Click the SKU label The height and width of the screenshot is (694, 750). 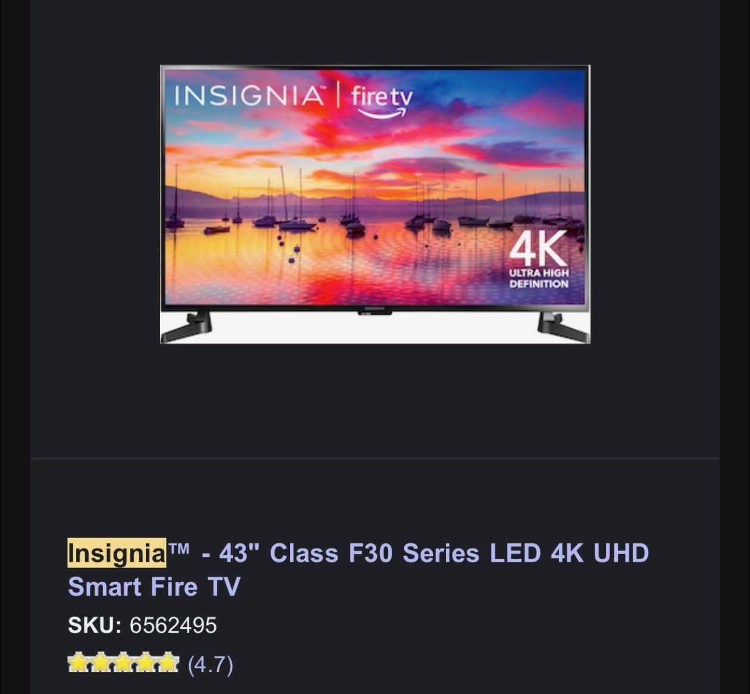pyautogui.click(x=95, y=625)
